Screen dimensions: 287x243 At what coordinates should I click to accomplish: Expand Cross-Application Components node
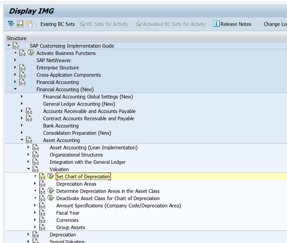pos(15,75)
